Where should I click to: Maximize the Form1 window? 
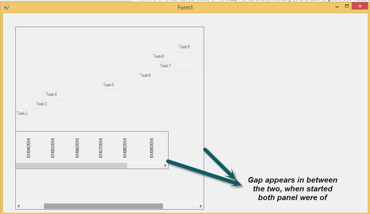[x=347, y=6]
